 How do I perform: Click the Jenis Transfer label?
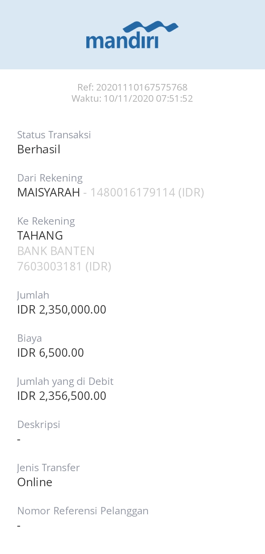(49, 468)
